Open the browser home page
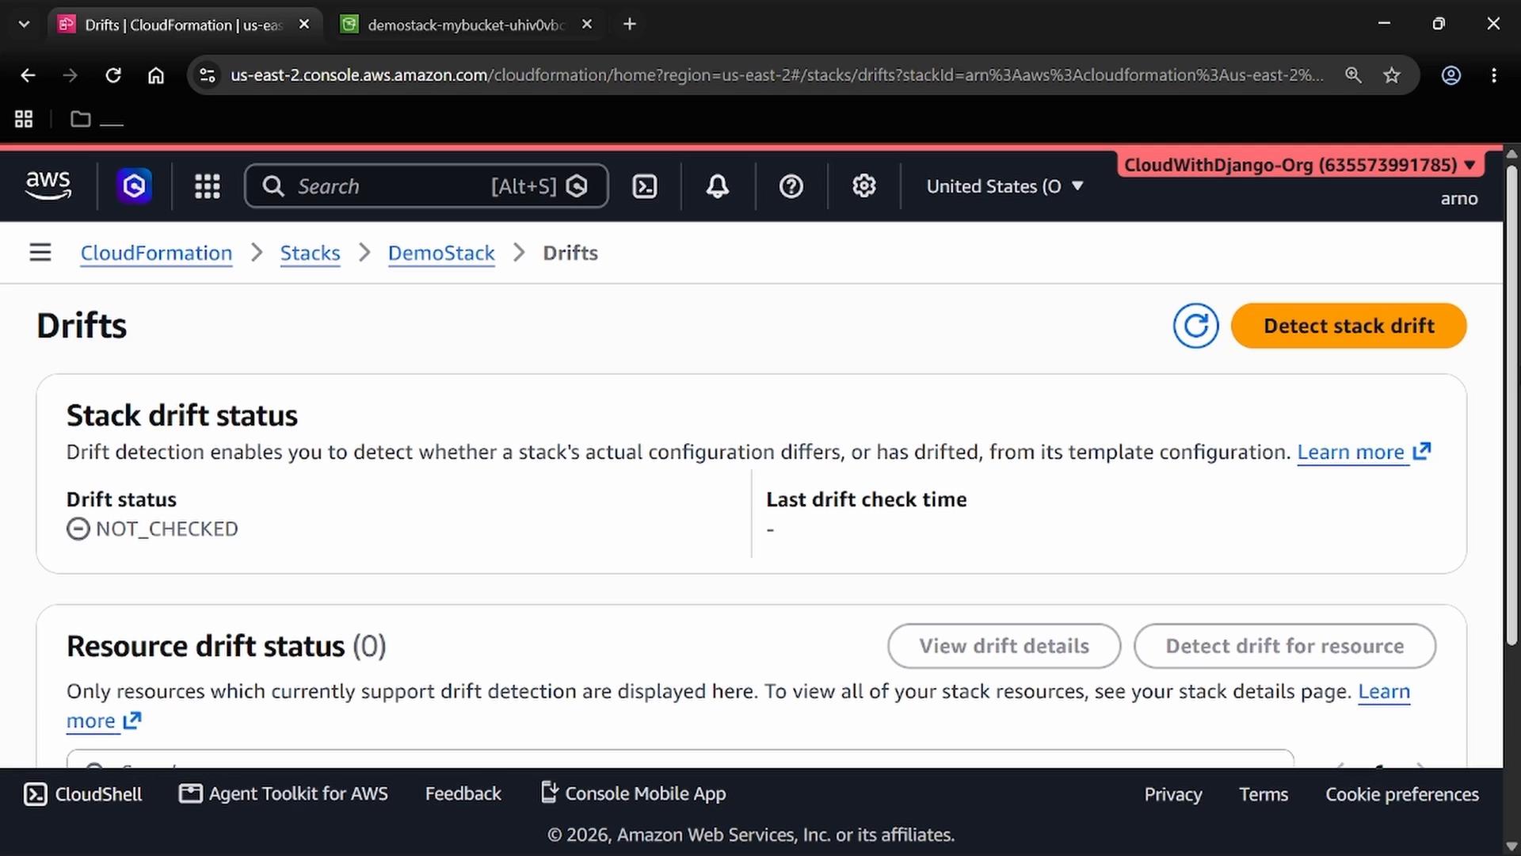Viewport: 1521px width, 856px height. click(x=156, y=75)
